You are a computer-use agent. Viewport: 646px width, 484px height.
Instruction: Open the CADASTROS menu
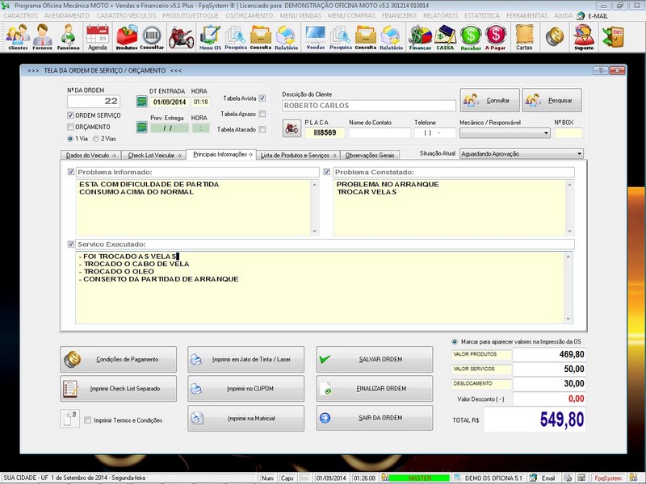click(21, 15)
